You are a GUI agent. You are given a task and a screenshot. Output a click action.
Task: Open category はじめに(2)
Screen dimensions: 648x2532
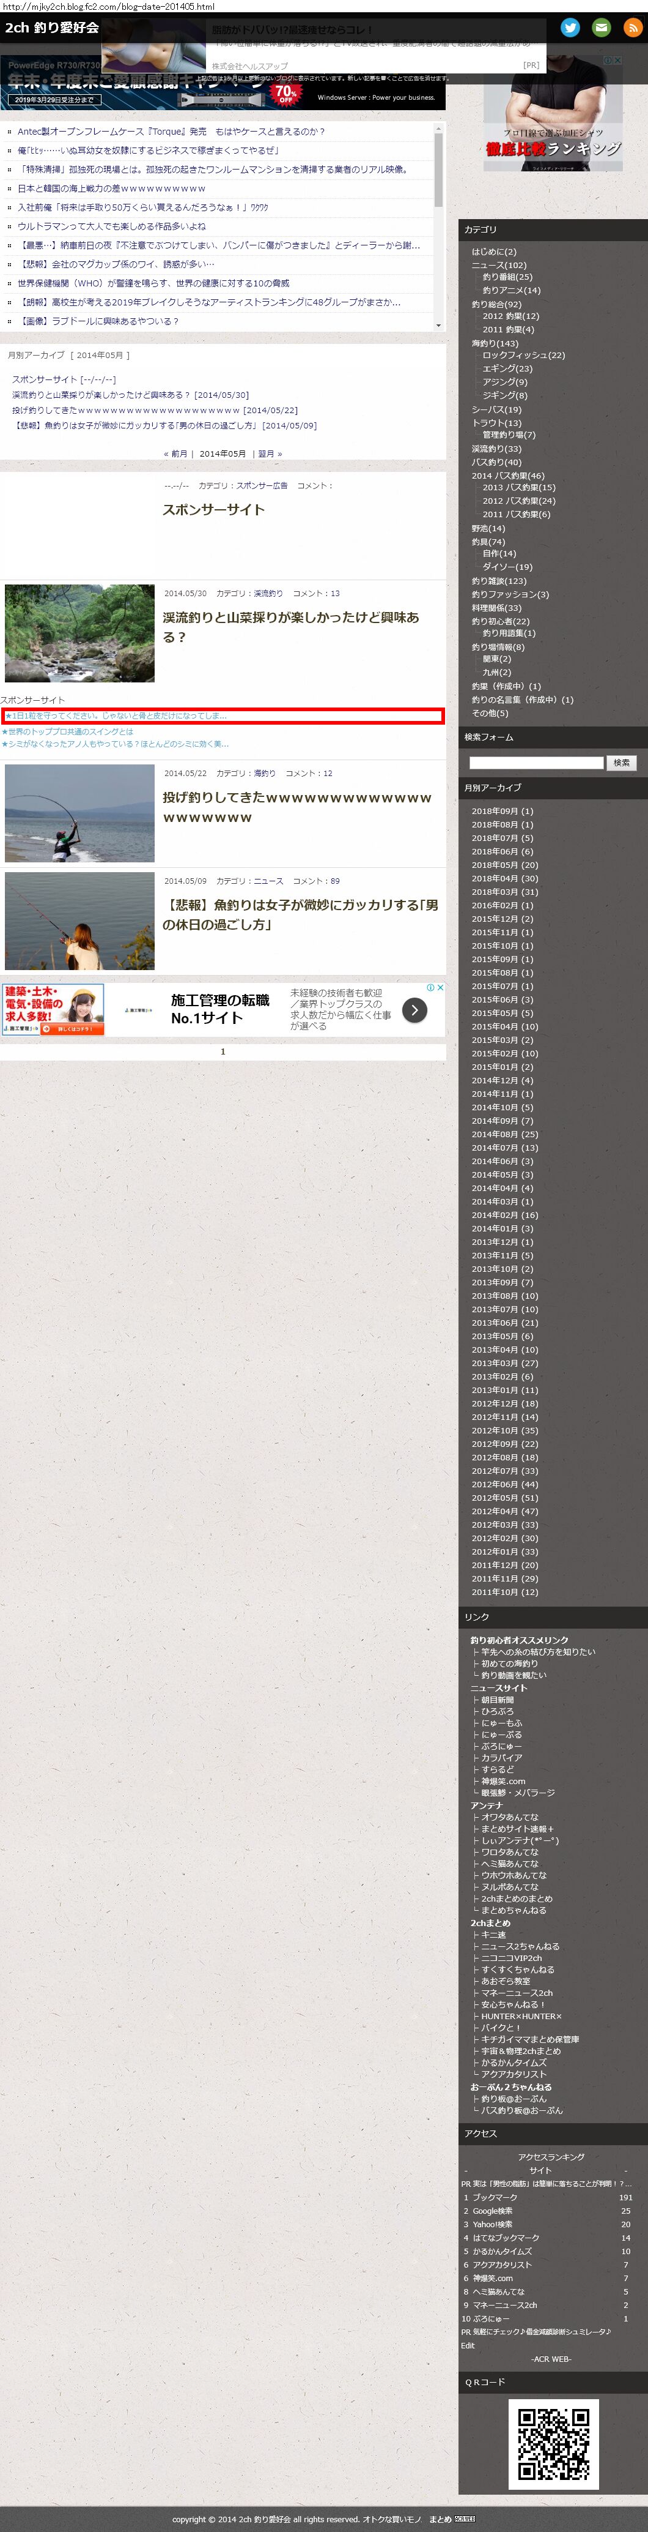(494, 252)
